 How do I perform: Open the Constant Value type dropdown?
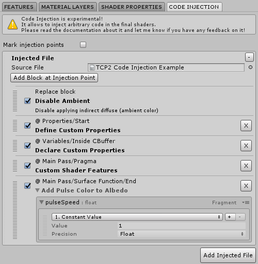tap(137, 217)
